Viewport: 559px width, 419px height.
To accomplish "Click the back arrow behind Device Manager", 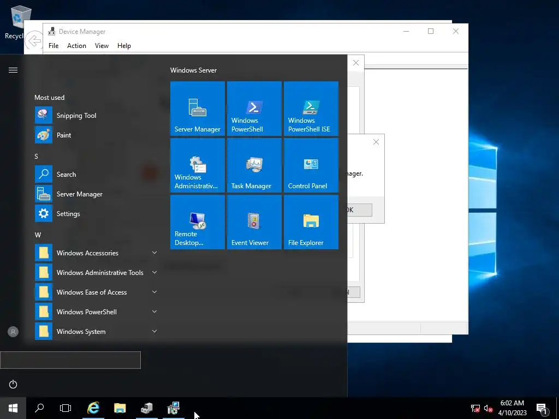I will pyautogui.click(x=34, y=40).
